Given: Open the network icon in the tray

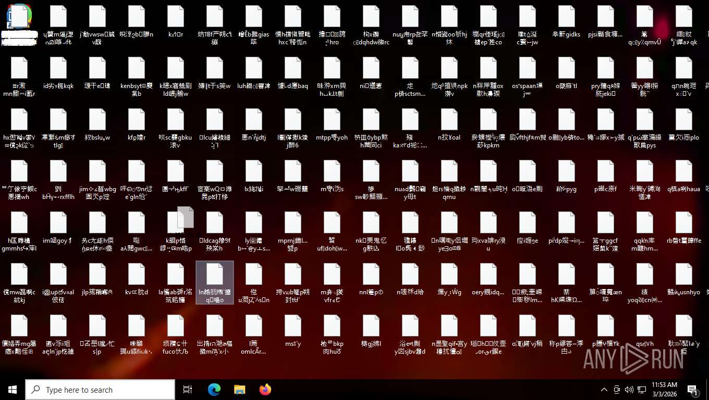Looking at the screenshot, I should click(x=642, y=390).
